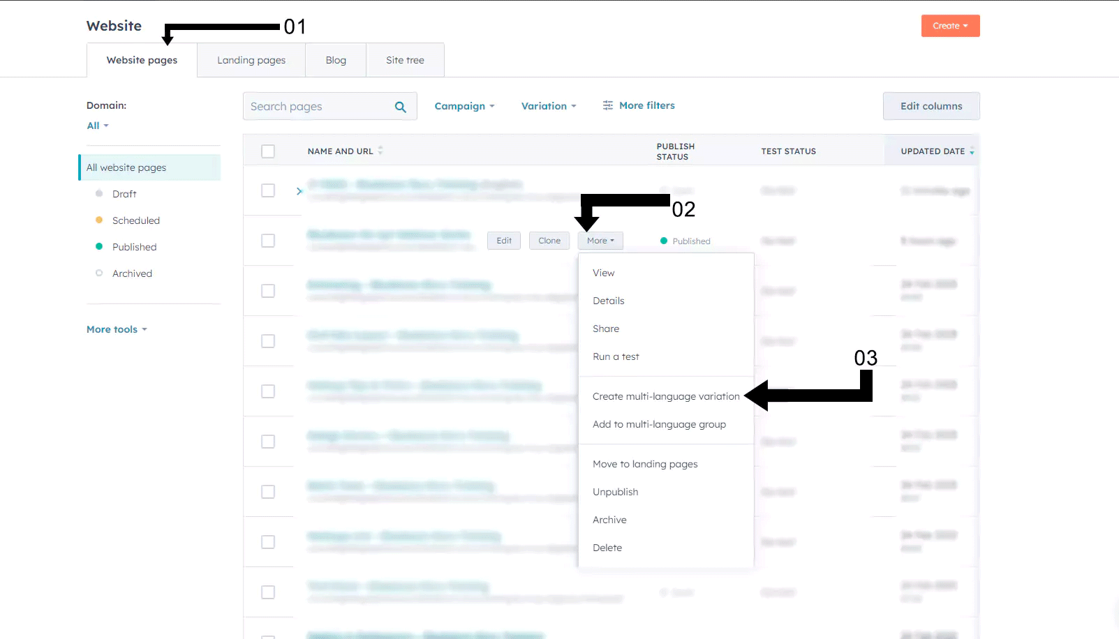
Task: Open the Campaign filter dropdown
Action: click(x=464, y=106)
